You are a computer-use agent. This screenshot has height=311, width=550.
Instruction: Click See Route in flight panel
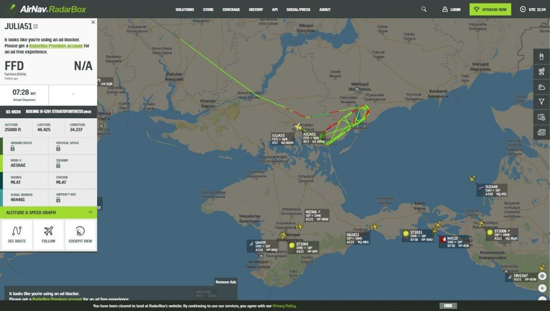(x=17, y=234)
